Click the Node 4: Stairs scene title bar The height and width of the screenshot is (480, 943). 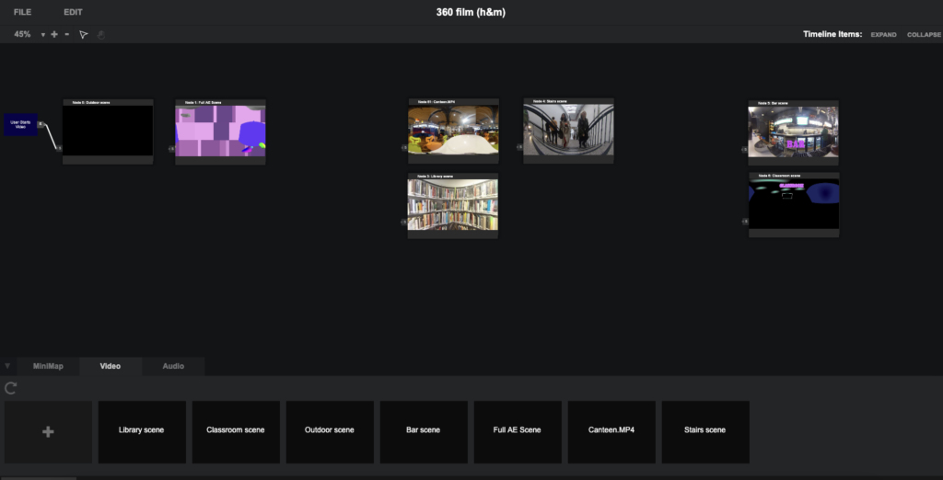point(568,101)
